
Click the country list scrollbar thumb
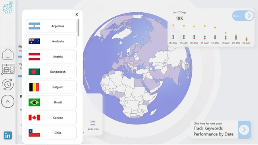coord(79,28)
